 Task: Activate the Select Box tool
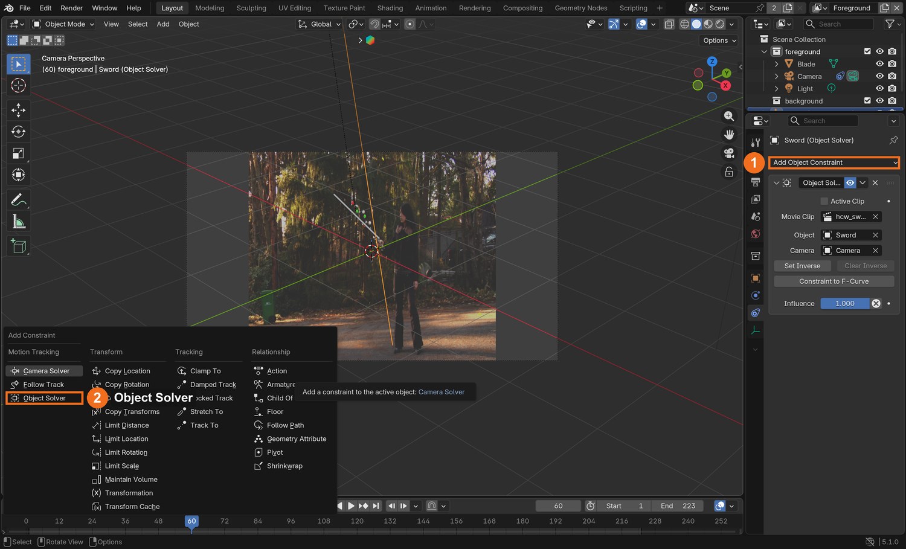pos(19,64)
